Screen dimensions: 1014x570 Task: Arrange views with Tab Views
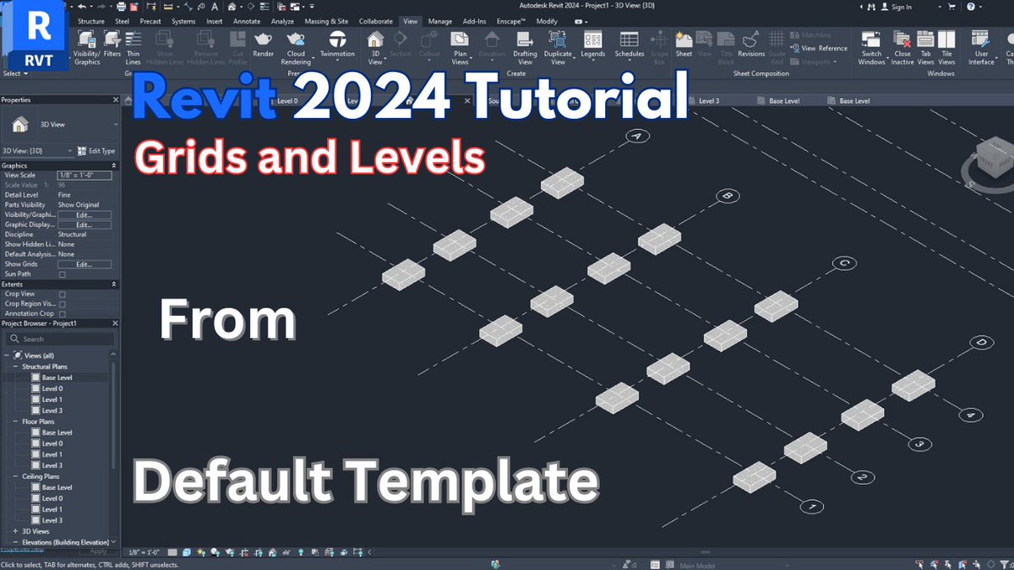[x=926, y=46]
